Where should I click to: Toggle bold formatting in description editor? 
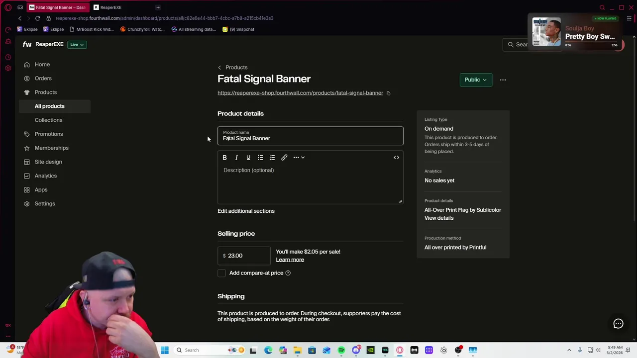pyautogui.click(x=224, y=158)
